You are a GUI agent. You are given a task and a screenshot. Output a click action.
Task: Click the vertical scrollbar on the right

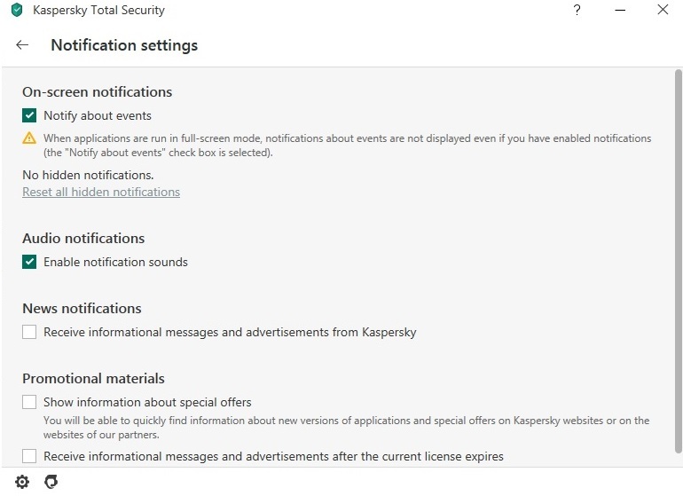[x=679, y=266]
